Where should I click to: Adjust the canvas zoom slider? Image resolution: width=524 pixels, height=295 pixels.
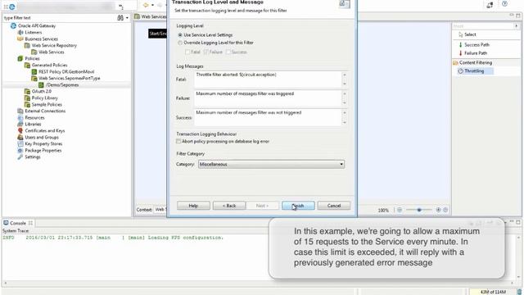point(418,210)
